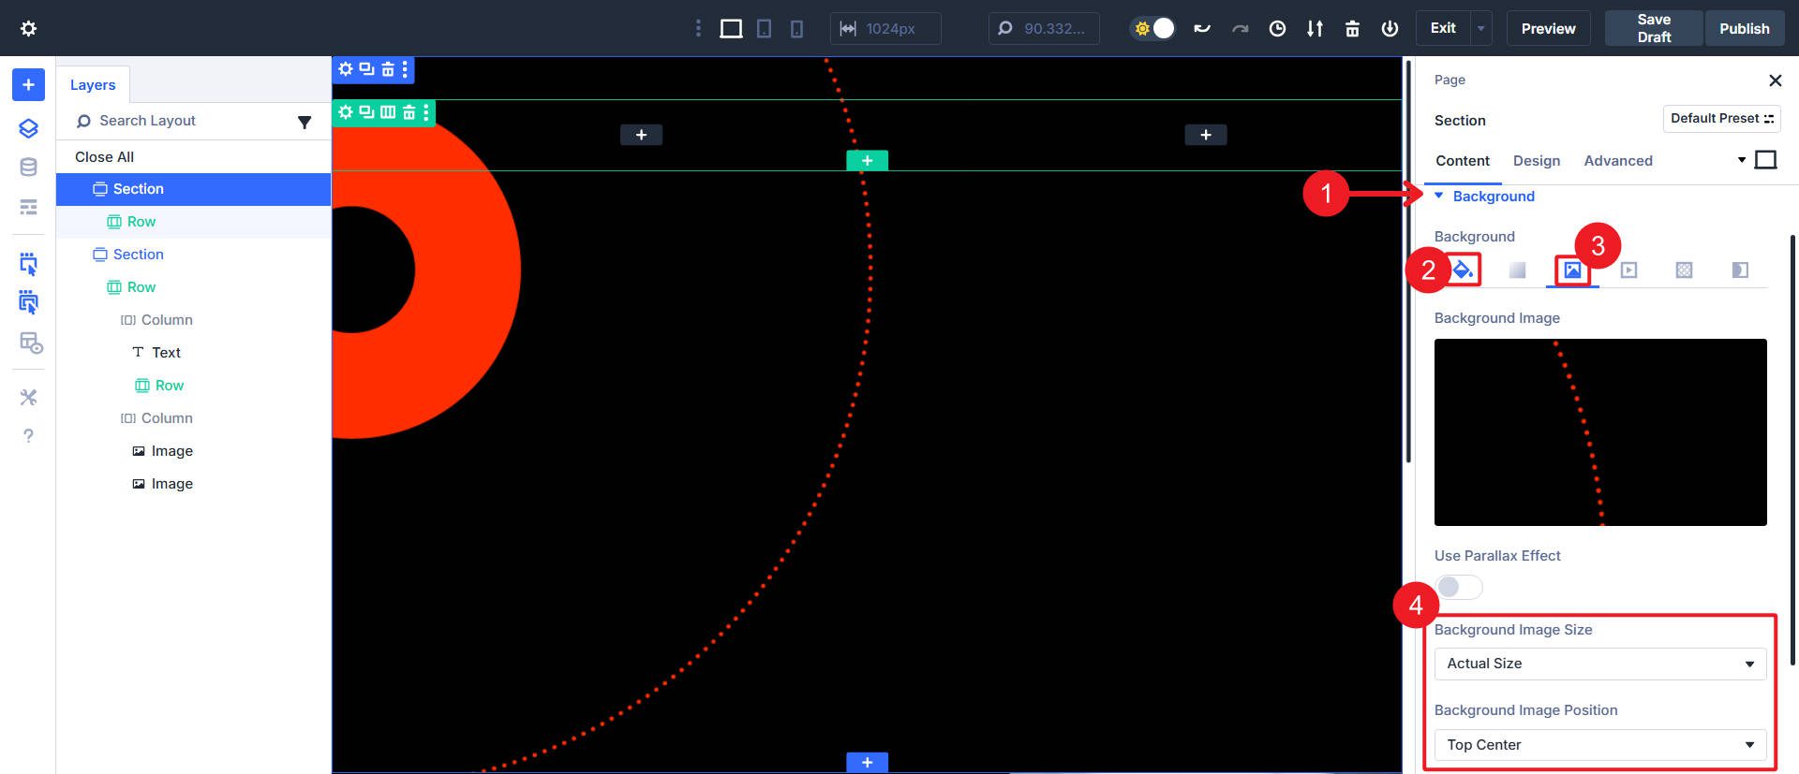Toggle the Use Parallax Effect switch
The height and width of the screenshot is (774, 1799).
1459,587
